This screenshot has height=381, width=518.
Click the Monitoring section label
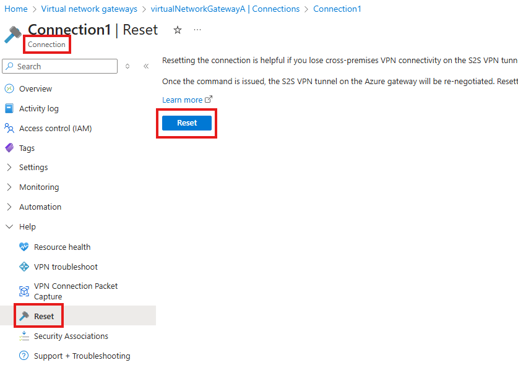[x=39, y=187]
